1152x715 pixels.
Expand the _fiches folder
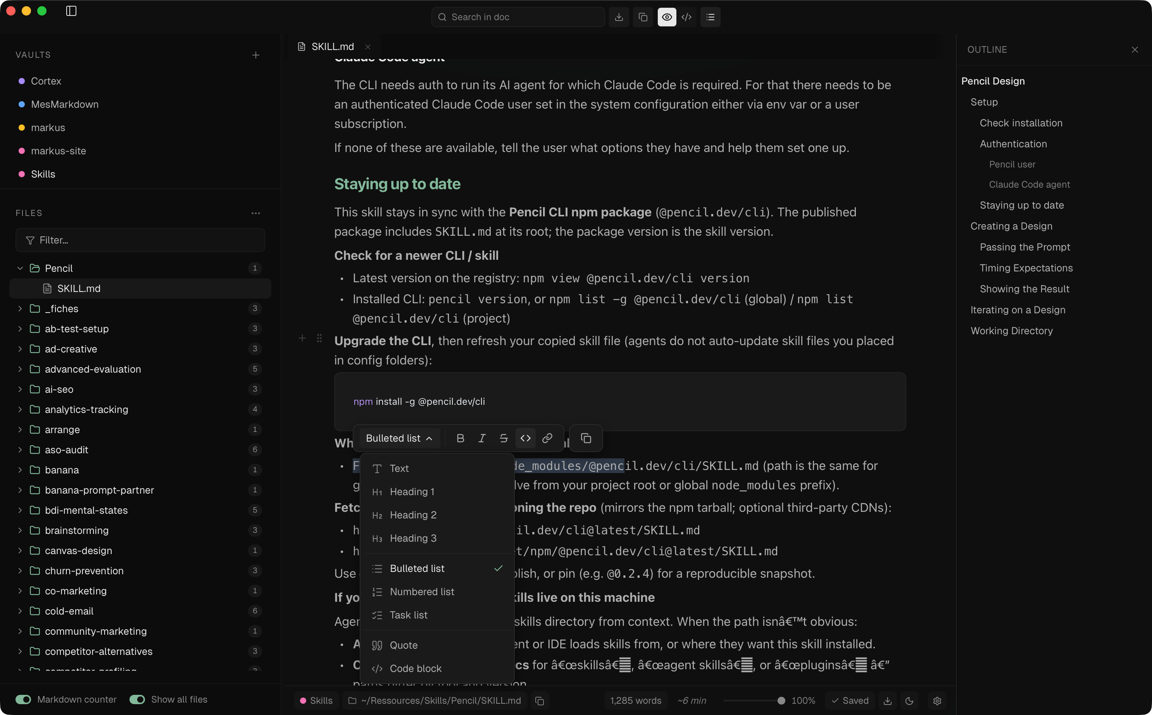click(x=20, y=308)
